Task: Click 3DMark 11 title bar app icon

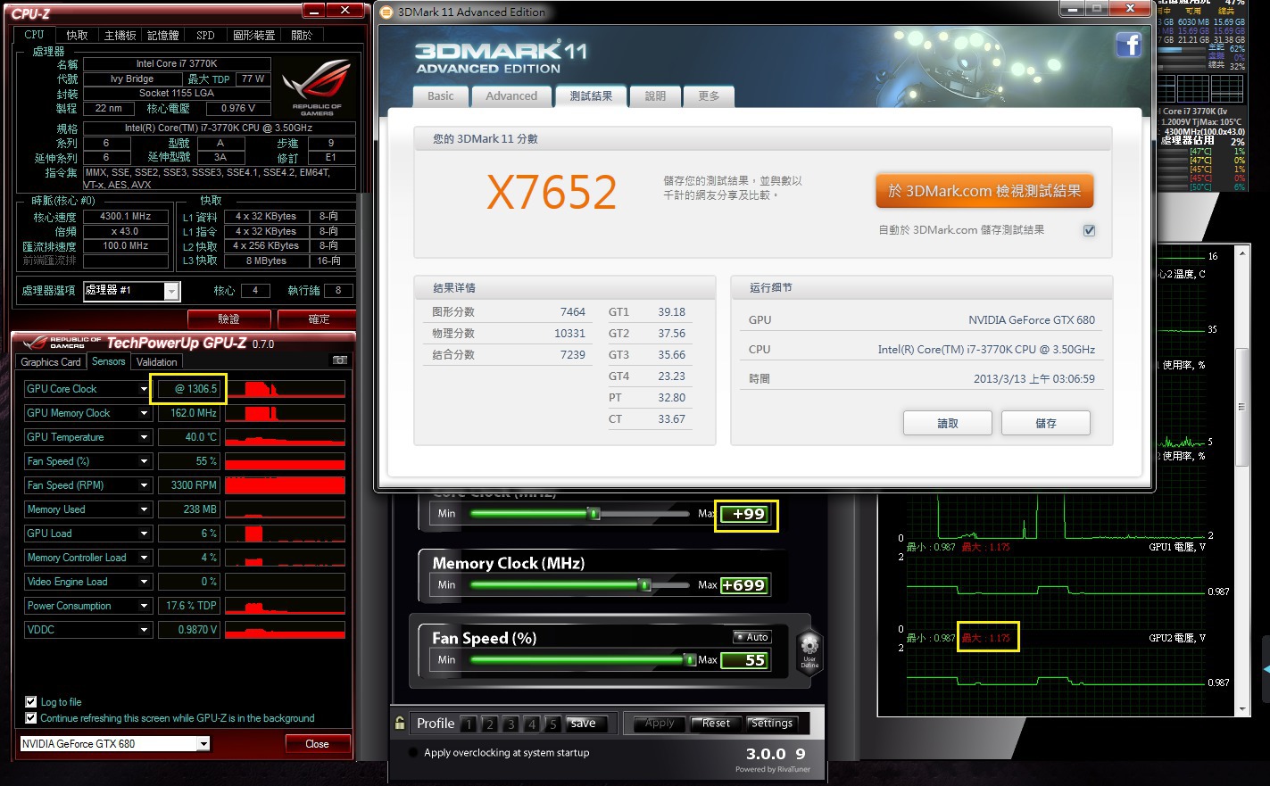Action: click(386, 12)
